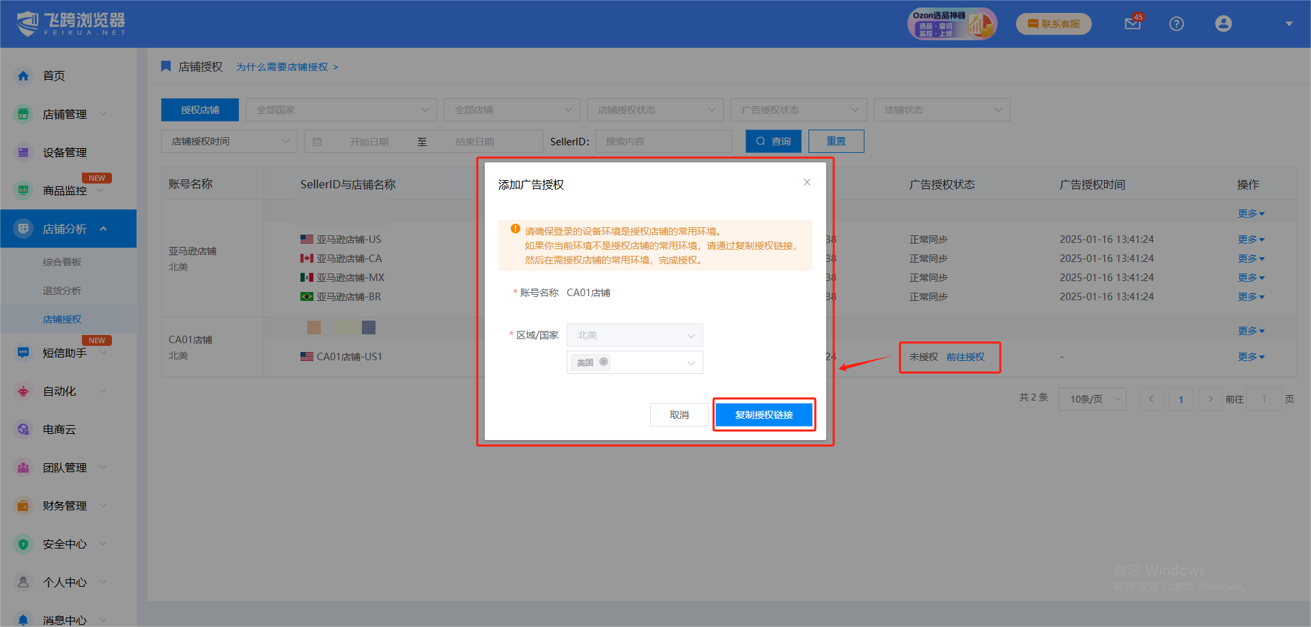Click 取消 to cancel the dialog

point(679,415)
